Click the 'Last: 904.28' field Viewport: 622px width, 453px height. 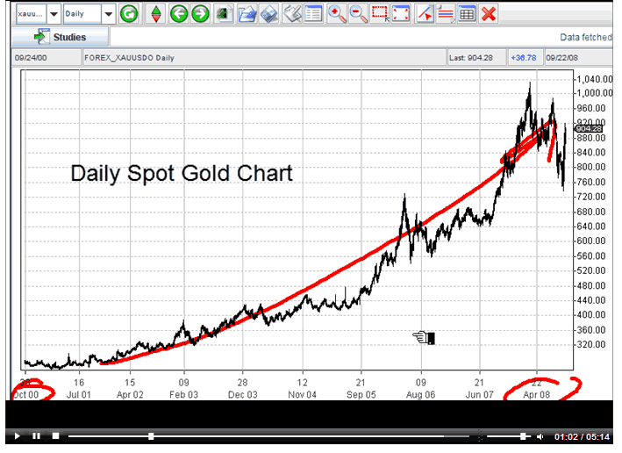pyautogui.click(x=477, y=58)
